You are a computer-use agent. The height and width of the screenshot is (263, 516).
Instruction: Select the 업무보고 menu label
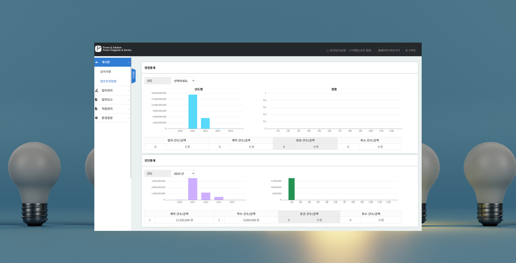(x=107, y=100)
